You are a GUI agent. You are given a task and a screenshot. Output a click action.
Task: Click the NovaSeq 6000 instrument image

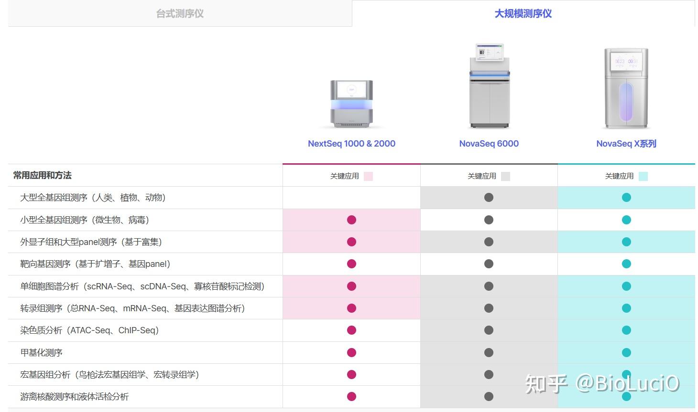pos(489,86)
